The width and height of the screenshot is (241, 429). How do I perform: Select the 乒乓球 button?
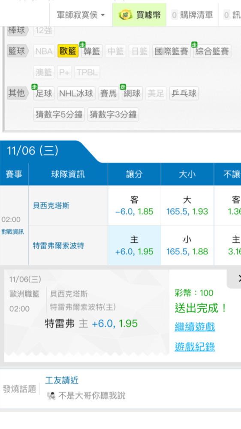(184, 94)
